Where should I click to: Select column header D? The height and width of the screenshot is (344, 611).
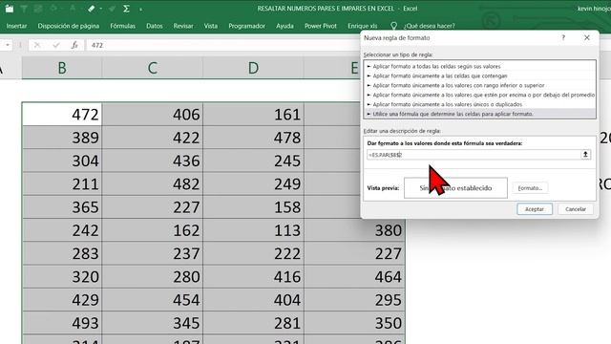pos(253,68)
